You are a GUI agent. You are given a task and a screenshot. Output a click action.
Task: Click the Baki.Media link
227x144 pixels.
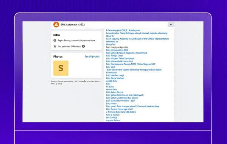click(111, 103)
